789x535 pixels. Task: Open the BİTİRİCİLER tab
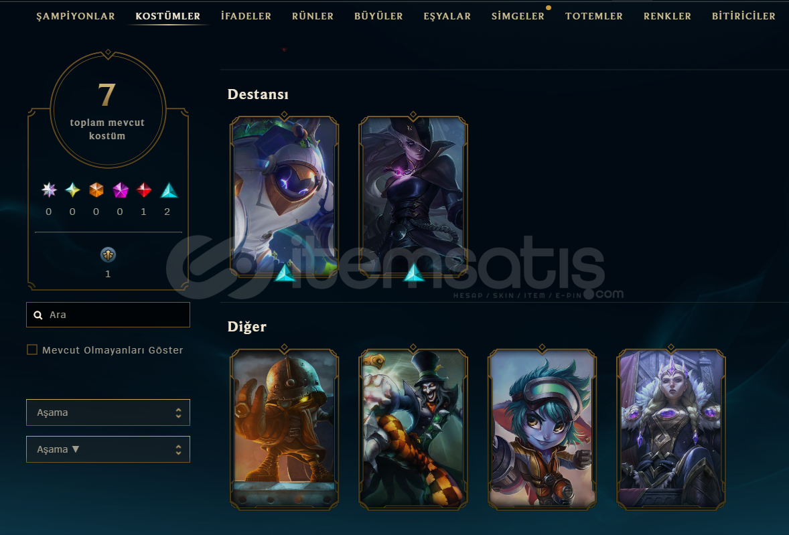point(743,16)
